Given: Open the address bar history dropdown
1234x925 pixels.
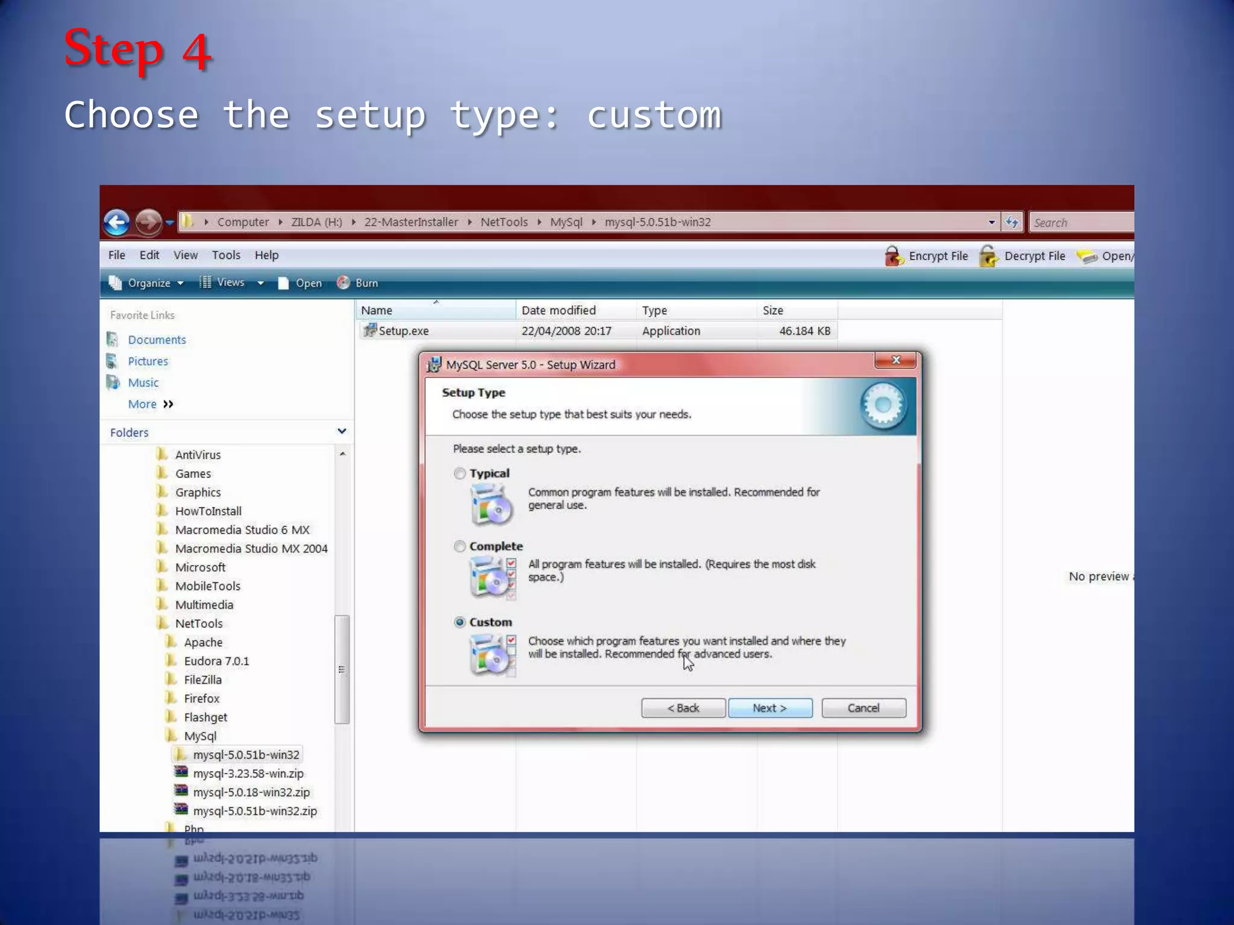Looking at the screenshot, I should coord(992,222).
